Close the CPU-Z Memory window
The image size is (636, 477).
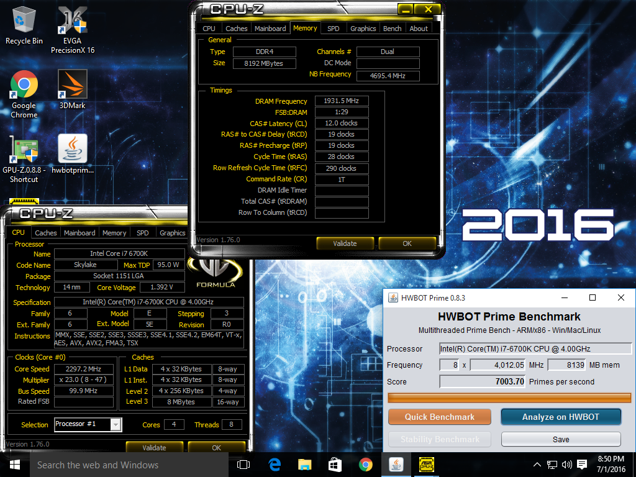tap(428, 9)
